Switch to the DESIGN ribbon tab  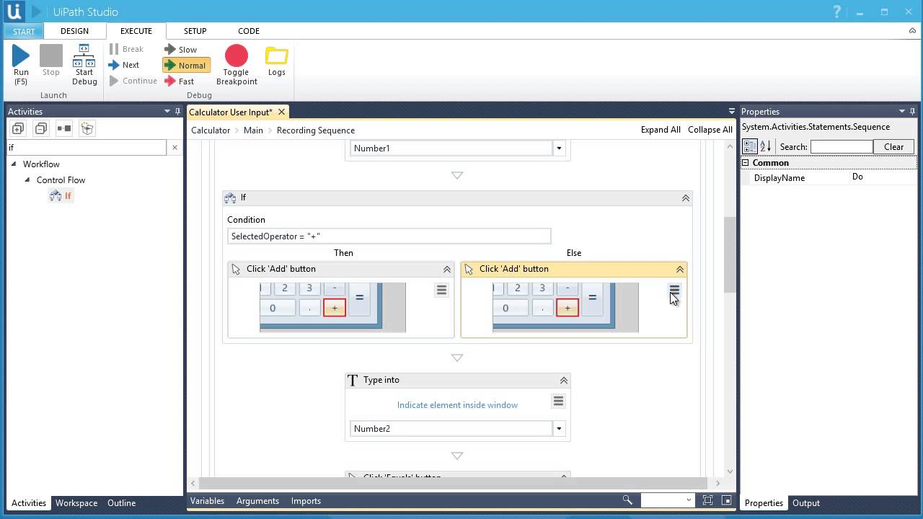click(x=74, y=31)
